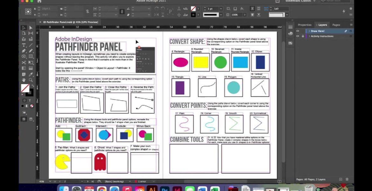
Task: Click the Home icon in title bar
Action: coord(39,1)
